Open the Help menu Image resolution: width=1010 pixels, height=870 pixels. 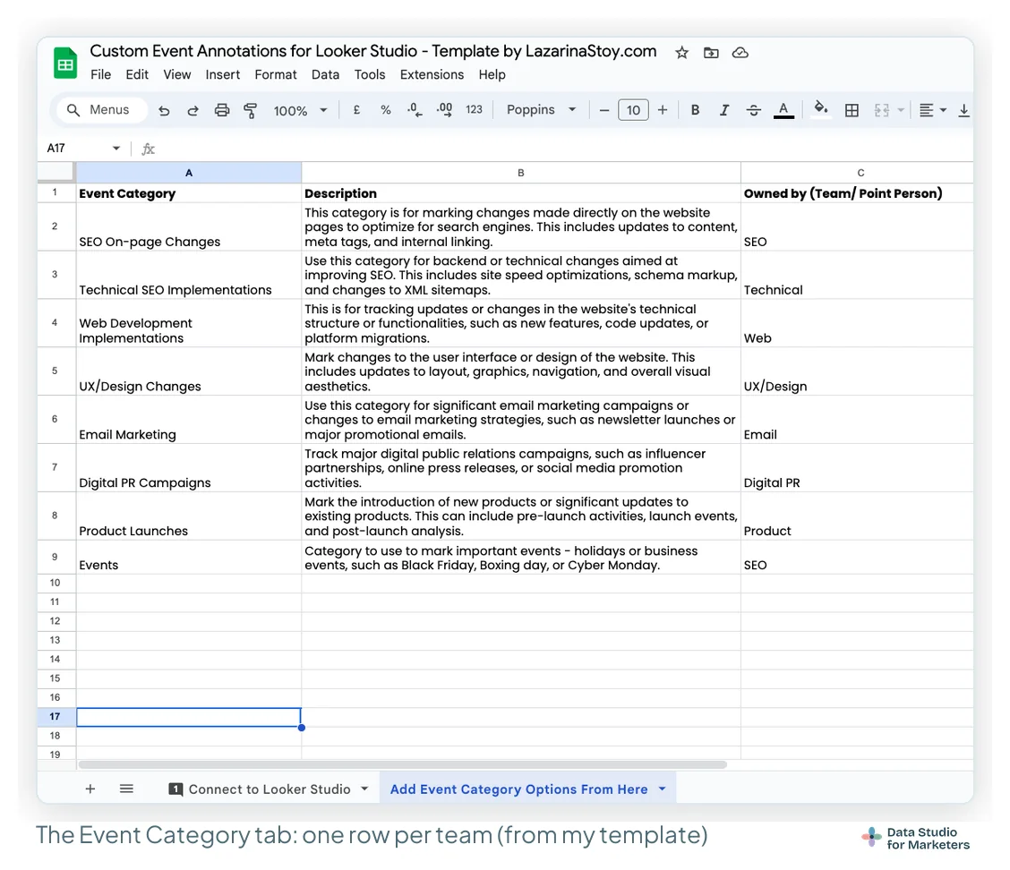(x=492, y=74)
